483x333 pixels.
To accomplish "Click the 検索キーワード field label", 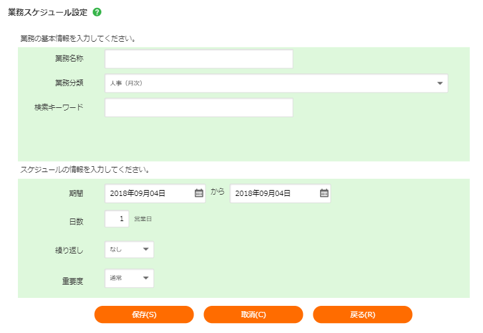I will point(59,107).
